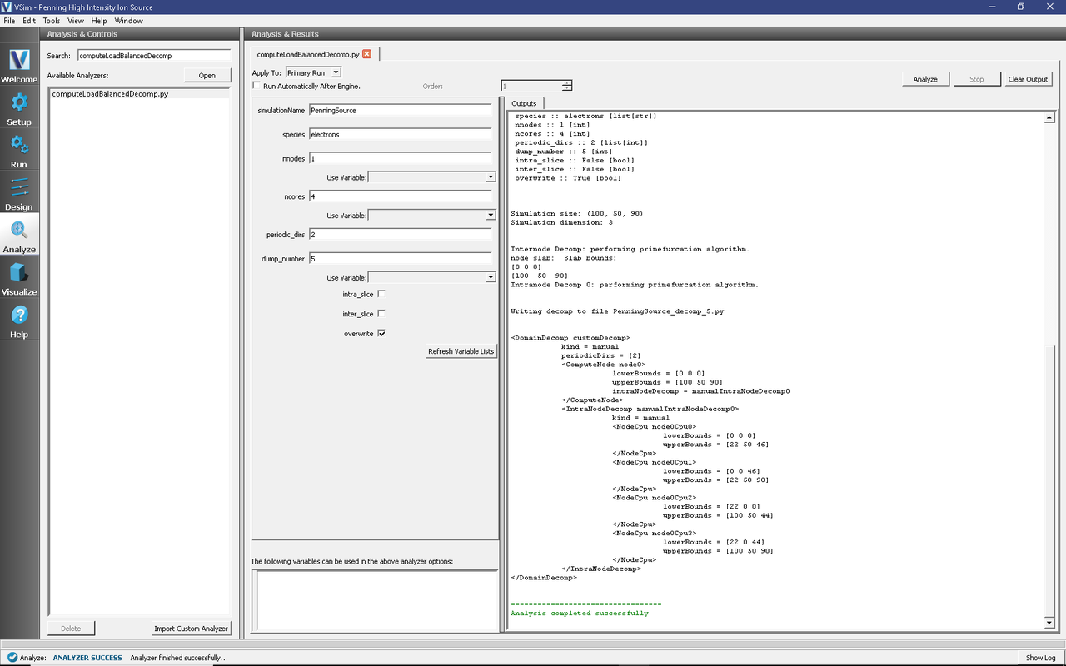Select the computeLoadBalancedDecomp.py tab

click(308, 54)
